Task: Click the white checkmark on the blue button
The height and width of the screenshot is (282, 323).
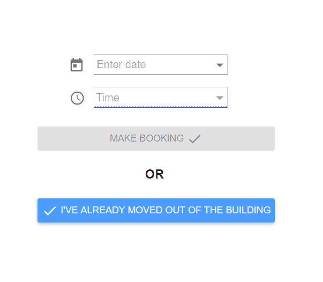Action: pos(50,211)
